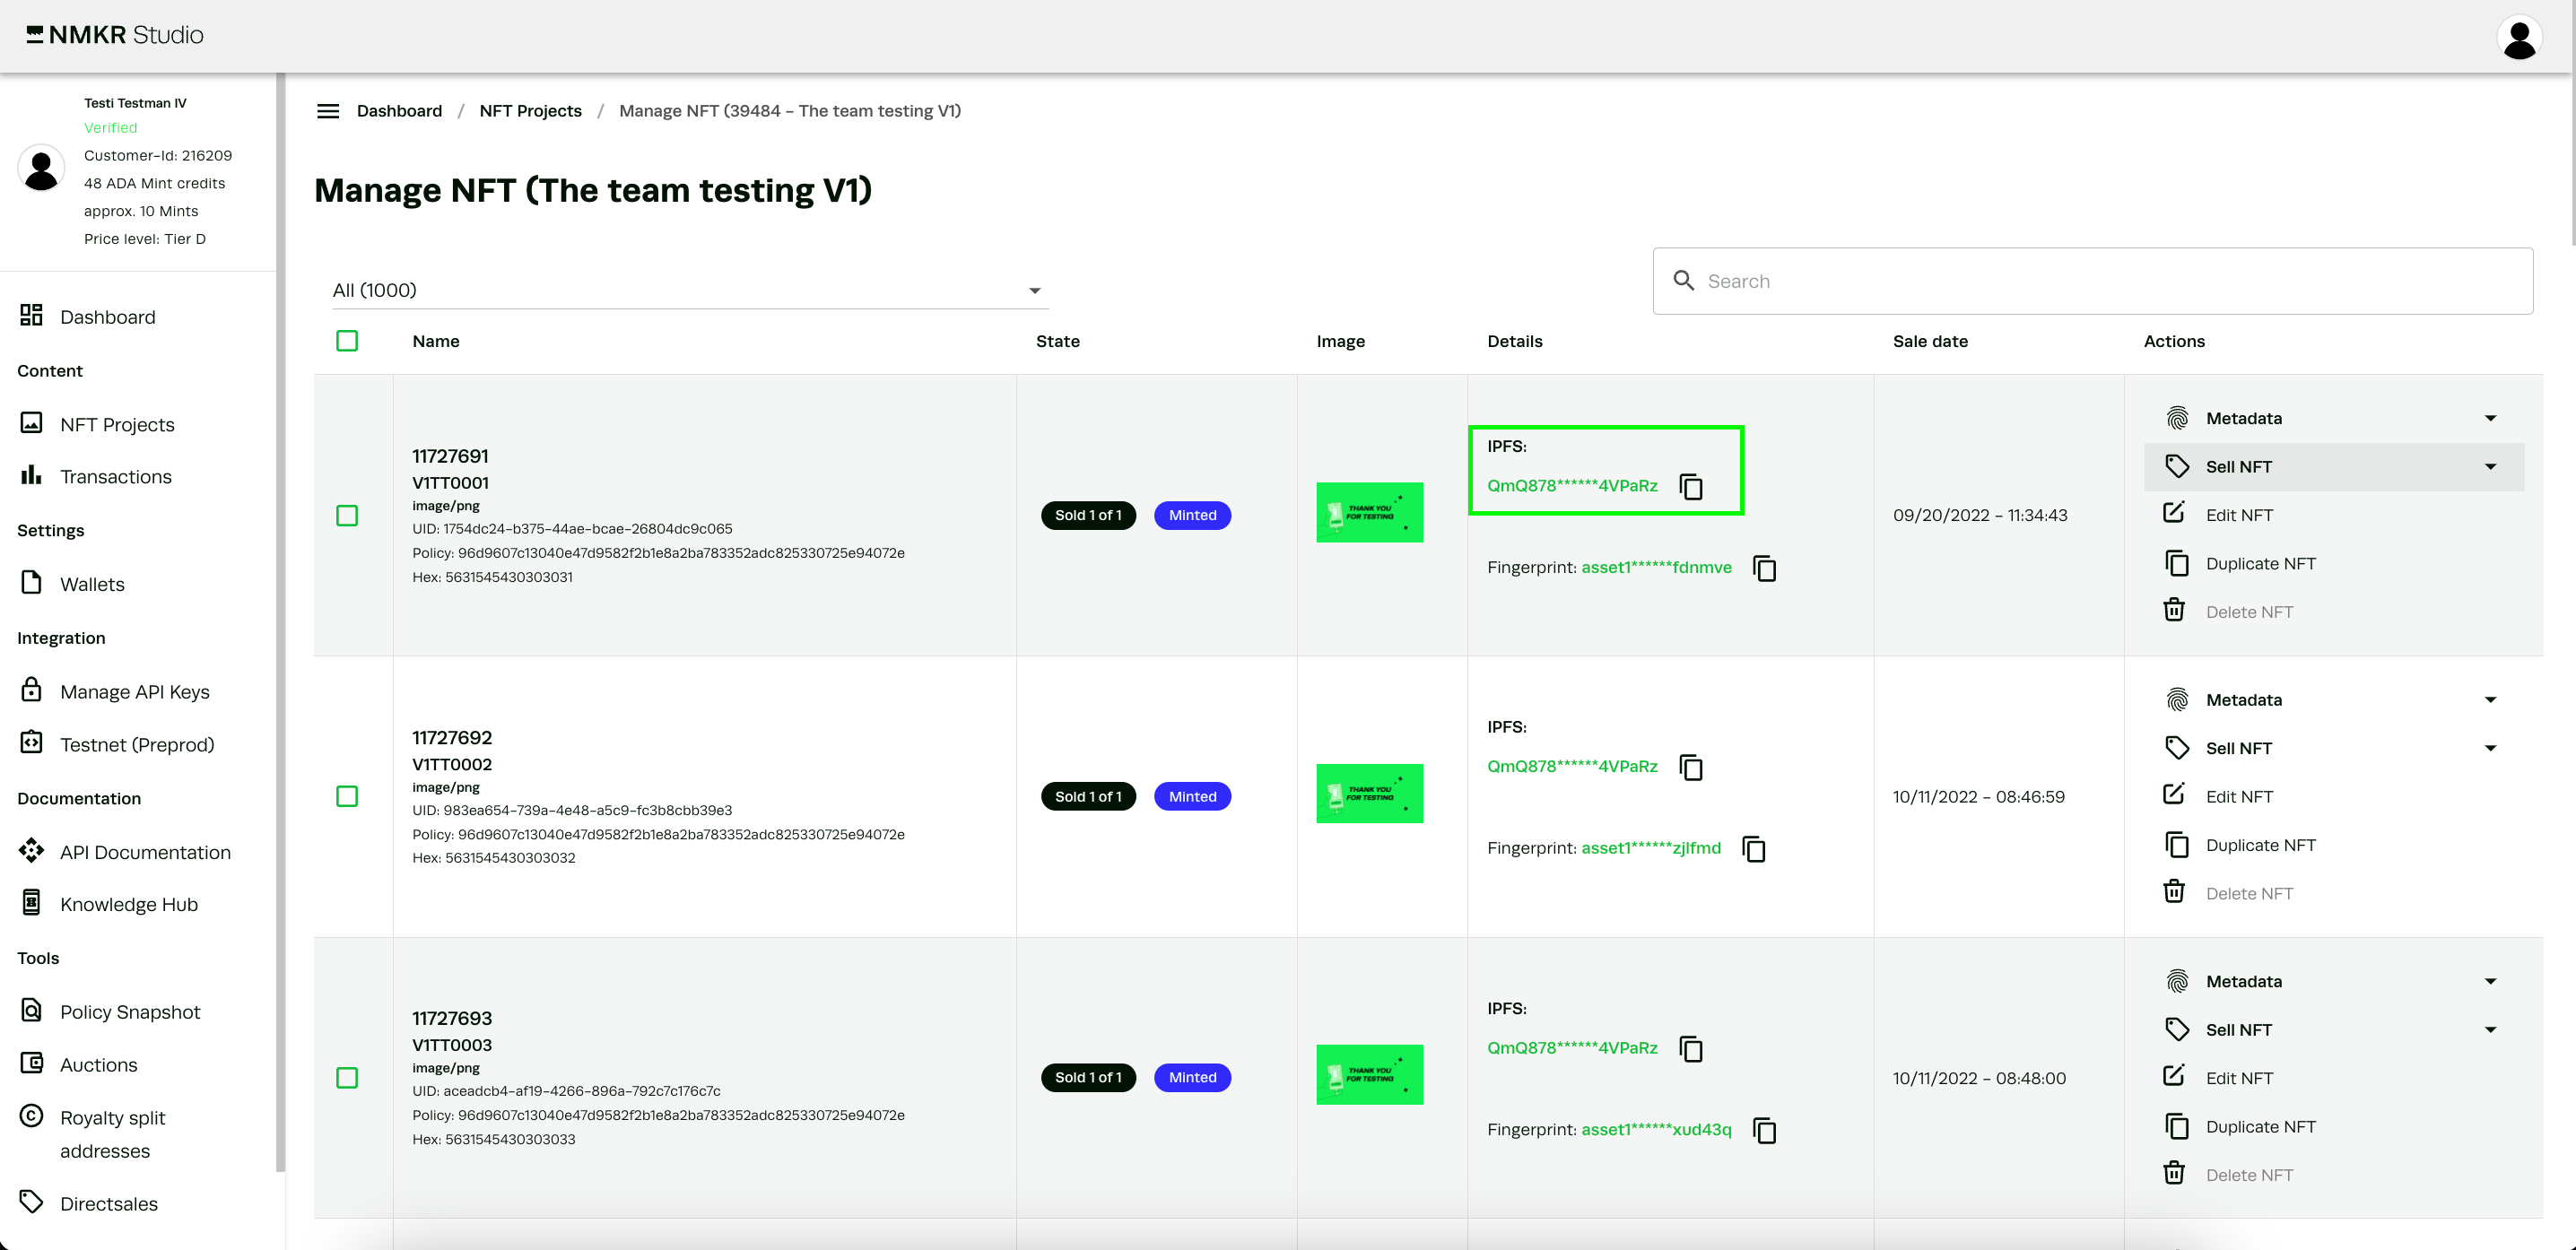Image resolution: width=2576 pixels, height=1250 pixels.
Task: Open the image thumbnail of NFT 11727692
Action: pyautogui.click(x=1369, y=794)
